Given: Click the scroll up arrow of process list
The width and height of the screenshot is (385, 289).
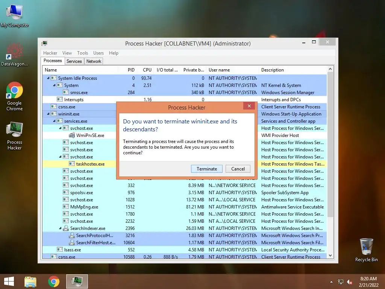Looking at the screenshot, I should point(330,69).
